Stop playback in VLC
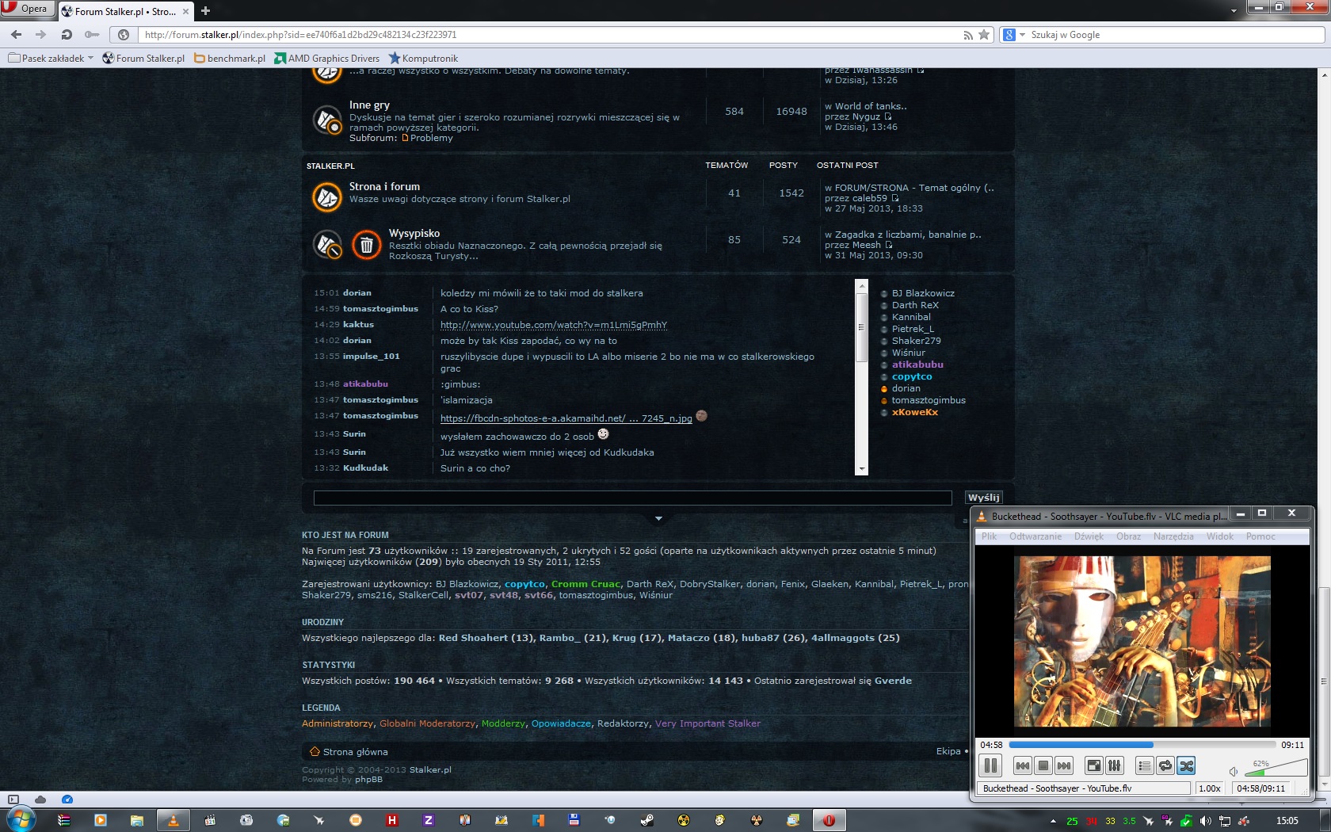This screenshot has height=832, width=1331. tap(1043, 765)
